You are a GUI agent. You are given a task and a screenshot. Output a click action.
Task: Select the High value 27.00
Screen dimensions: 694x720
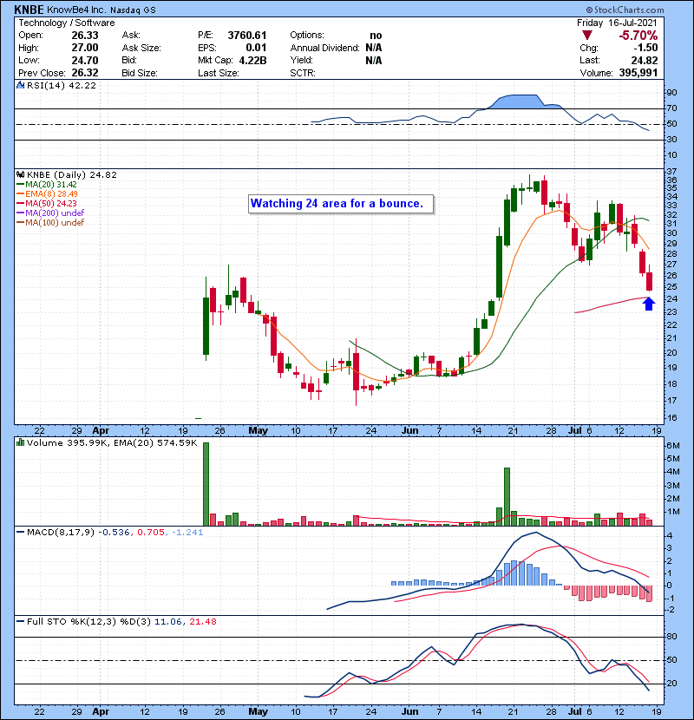(x=85, y=48)
